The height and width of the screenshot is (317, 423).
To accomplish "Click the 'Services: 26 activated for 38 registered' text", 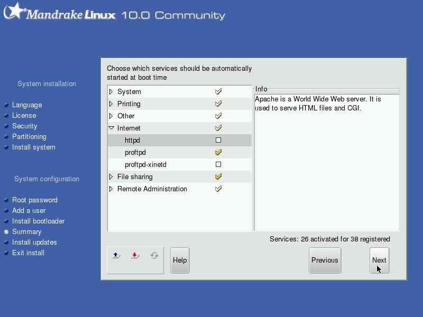I will [x=329, y=239].
